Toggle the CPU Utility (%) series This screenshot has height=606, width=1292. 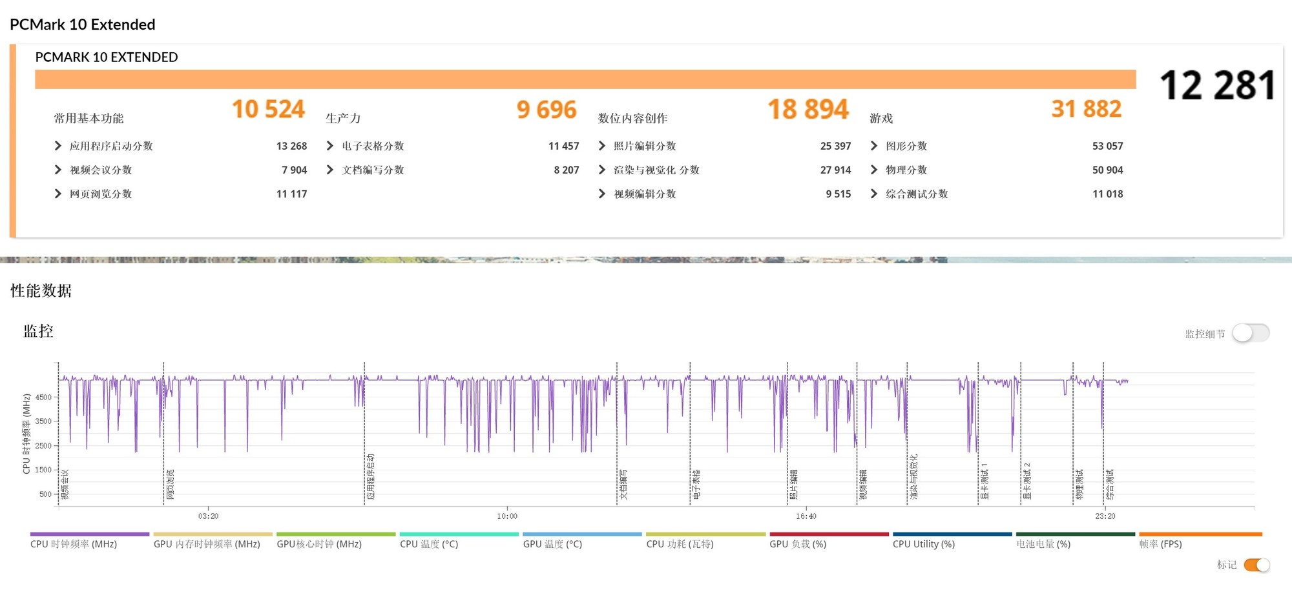924,544
